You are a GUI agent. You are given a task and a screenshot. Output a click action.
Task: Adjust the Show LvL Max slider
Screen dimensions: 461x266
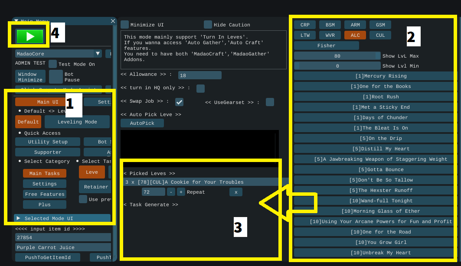click(337, 56)
